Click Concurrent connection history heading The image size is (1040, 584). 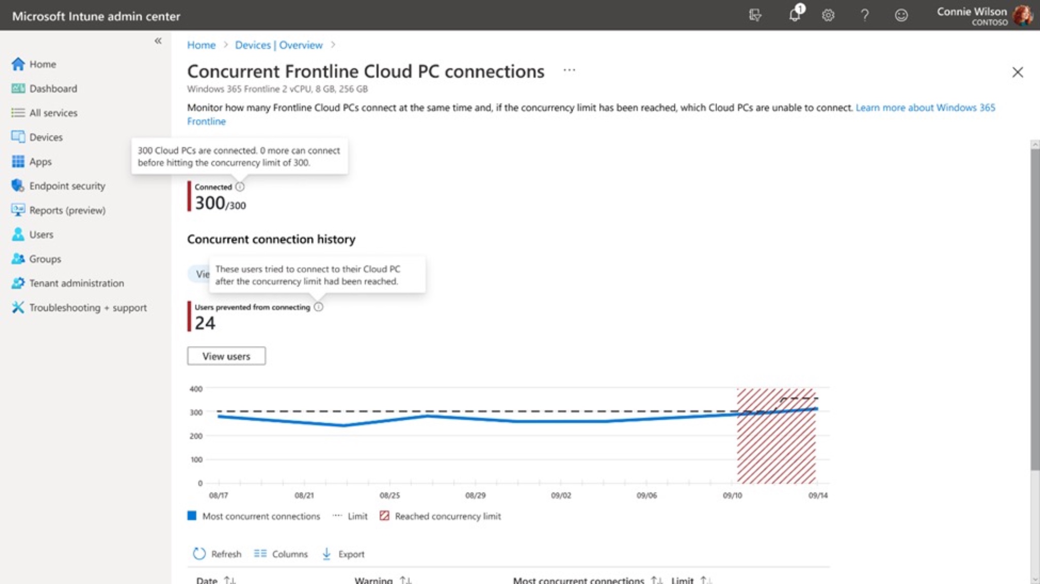[271, 239]
